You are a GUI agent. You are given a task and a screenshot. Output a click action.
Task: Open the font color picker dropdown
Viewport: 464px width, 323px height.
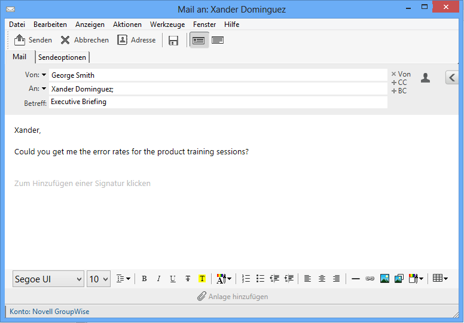tap(224, 279)
